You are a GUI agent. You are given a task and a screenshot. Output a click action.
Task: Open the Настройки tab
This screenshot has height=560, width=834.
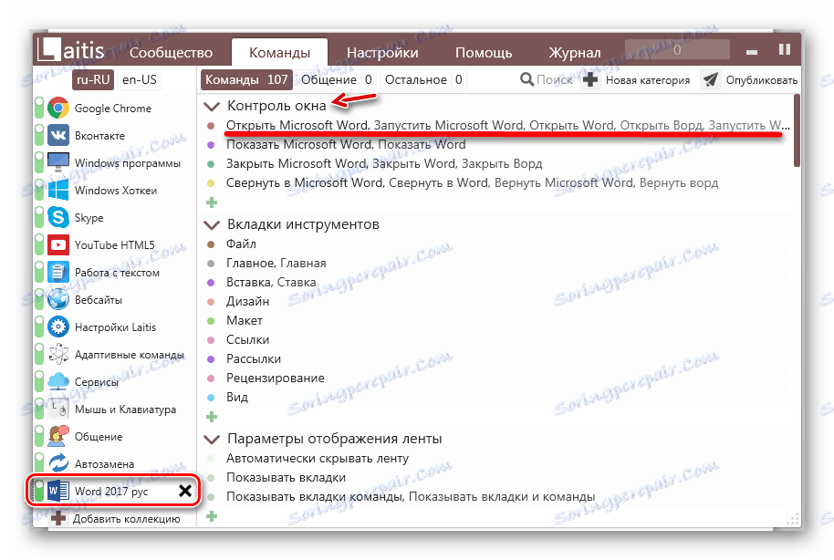click(x=382, y=53)
